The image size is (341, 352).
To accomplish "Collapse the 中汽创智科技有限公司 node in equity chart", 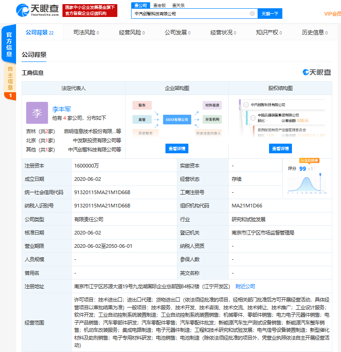I will (246, 105).
